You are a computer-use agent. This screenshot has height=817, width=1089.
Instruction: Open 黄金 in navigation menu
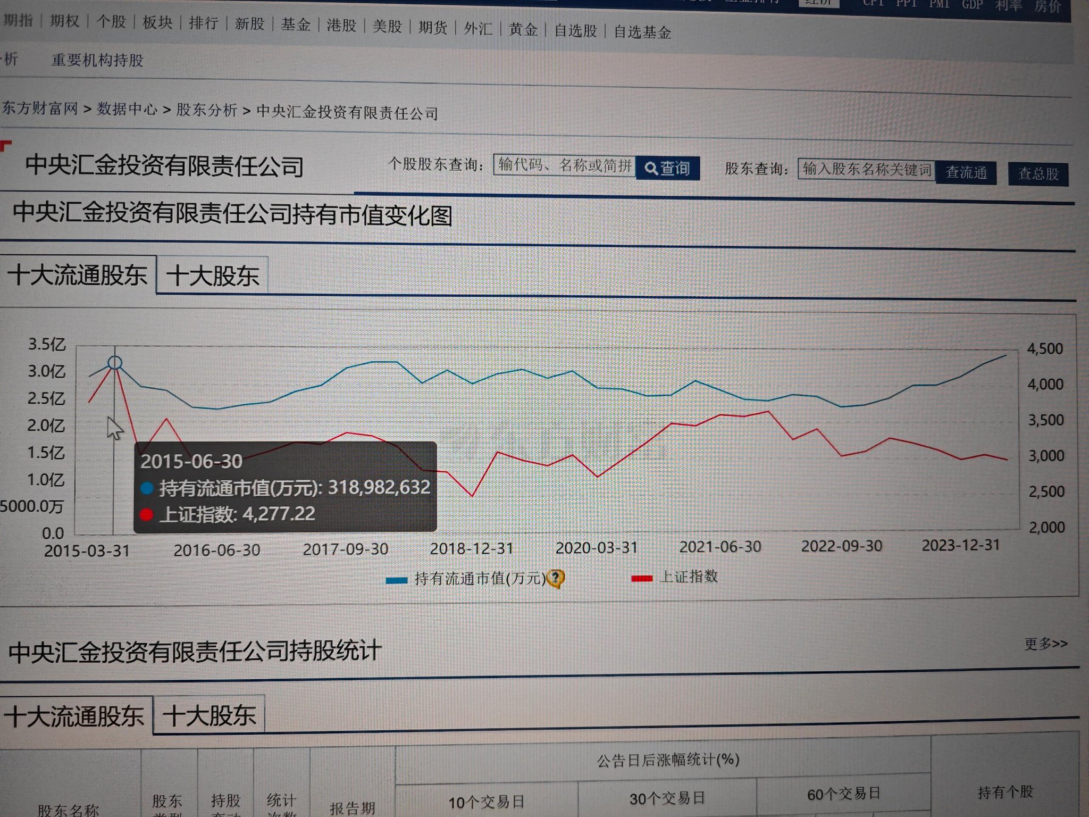coord(523,29)
